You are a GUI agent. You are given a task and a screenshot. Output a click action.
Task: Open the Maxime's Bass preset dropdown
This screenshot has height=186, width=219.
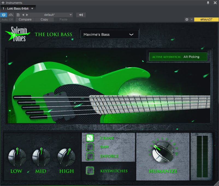pos(110,34)
